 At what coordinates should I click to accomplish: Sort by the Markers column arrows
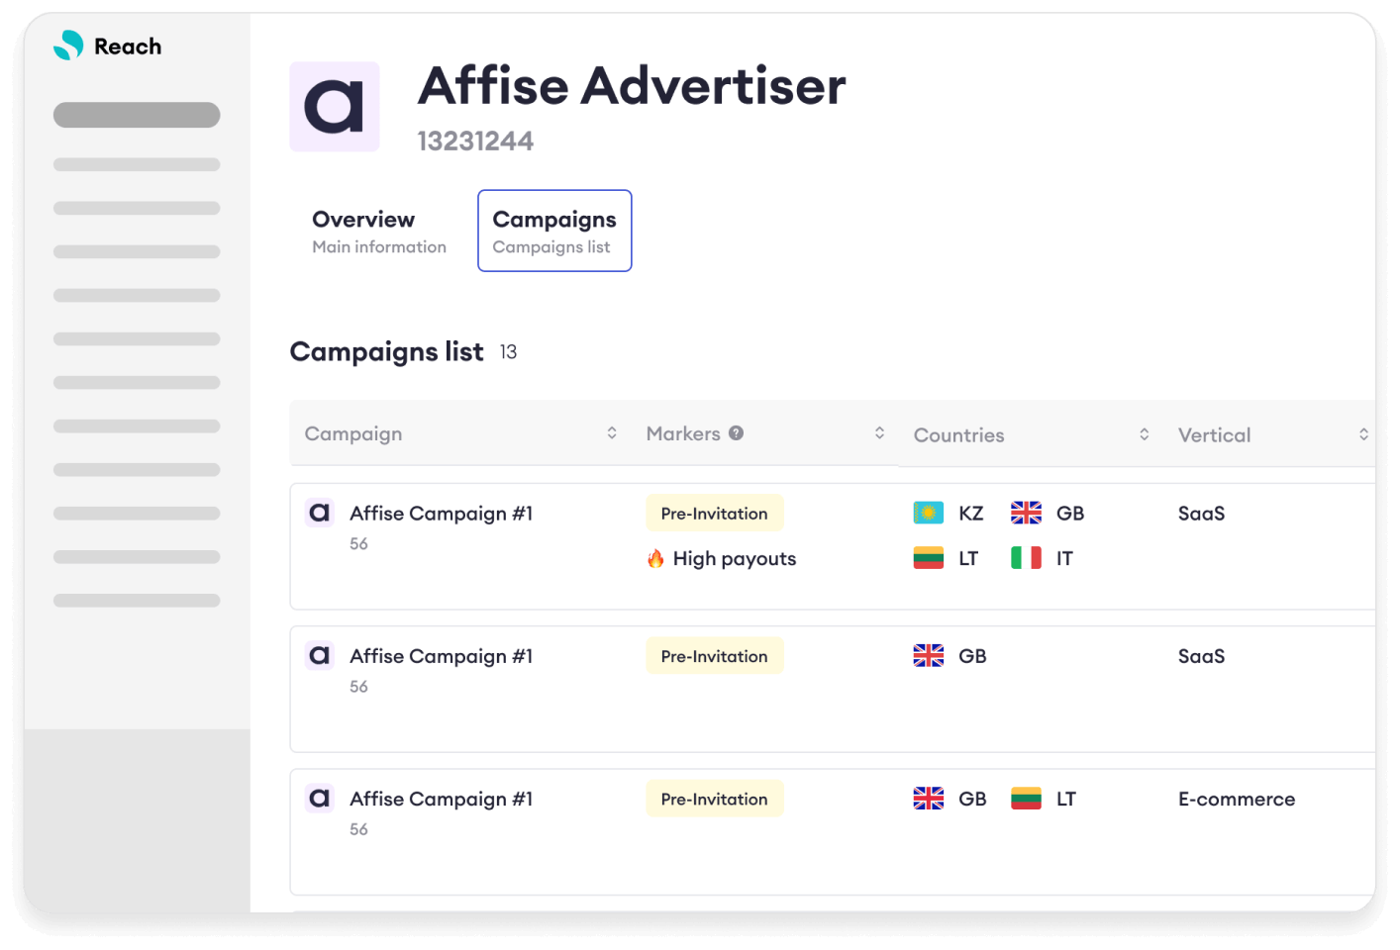[879, 432]
